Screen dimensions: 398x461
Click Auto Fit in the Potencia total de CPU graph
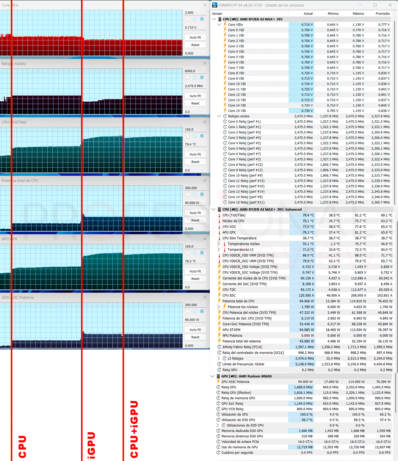coord(196,213)
